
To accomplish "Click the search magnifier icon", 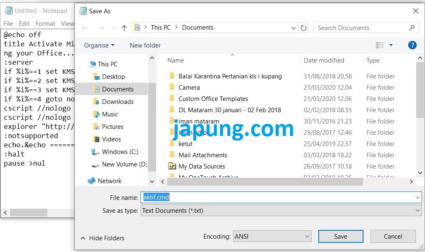I will (412, 28).
